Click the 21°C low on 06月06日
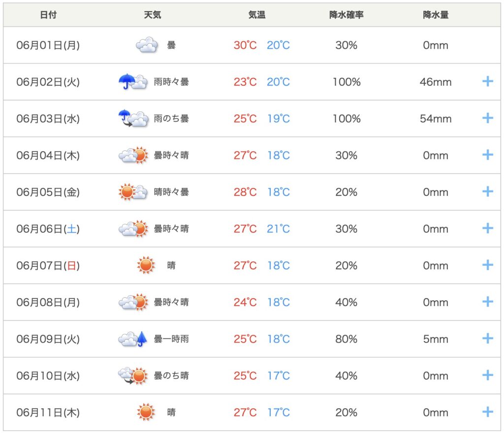The image size is (504, 435). [278, 229]
